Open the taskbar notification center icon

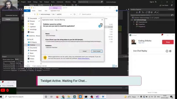pos(171,97)
